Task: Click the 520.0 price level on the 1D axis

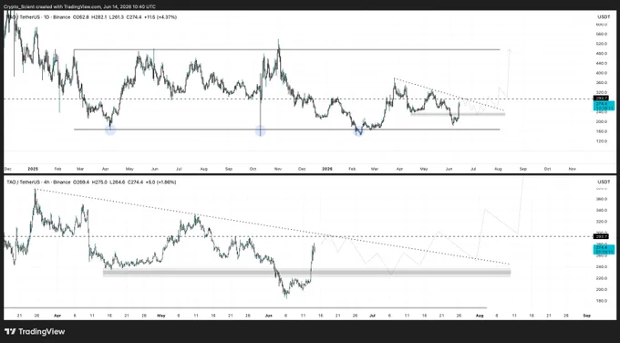Action: [x=601, y=44]
